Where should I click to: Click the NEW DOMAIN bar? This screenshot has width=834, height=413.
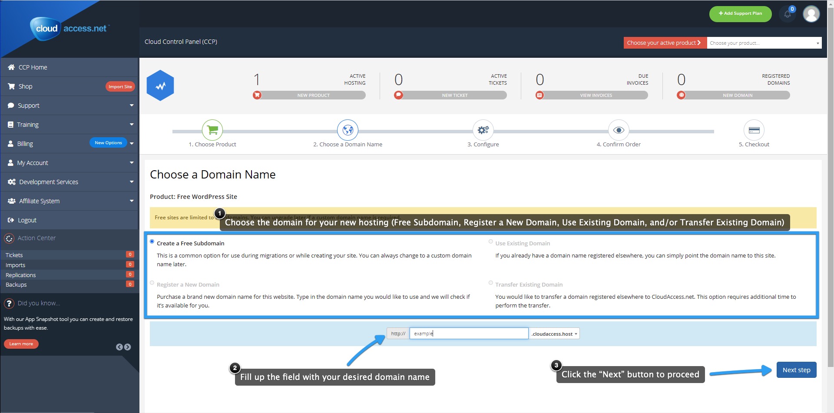pos(737,95)
